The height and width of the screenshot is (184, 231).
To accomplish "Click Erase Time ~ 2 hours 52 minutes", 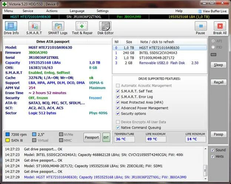I will point(47,93).
